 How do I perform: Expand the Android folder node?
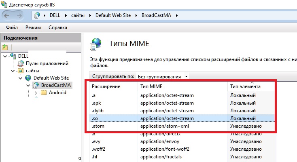point(36,93)
